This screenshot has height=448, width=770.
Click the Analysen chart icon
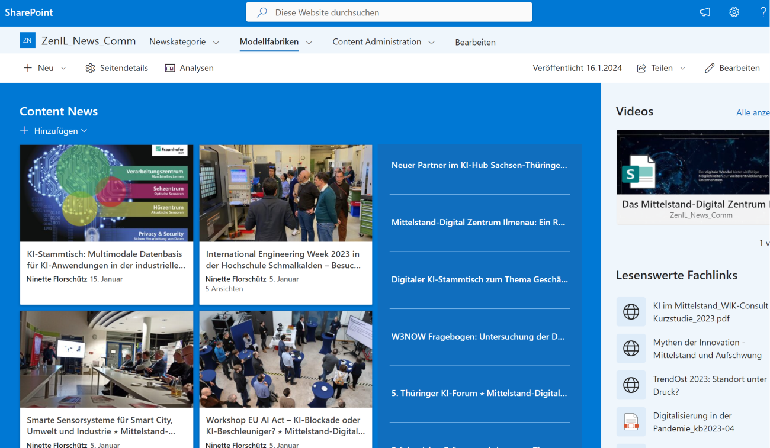tap(170, 68)
